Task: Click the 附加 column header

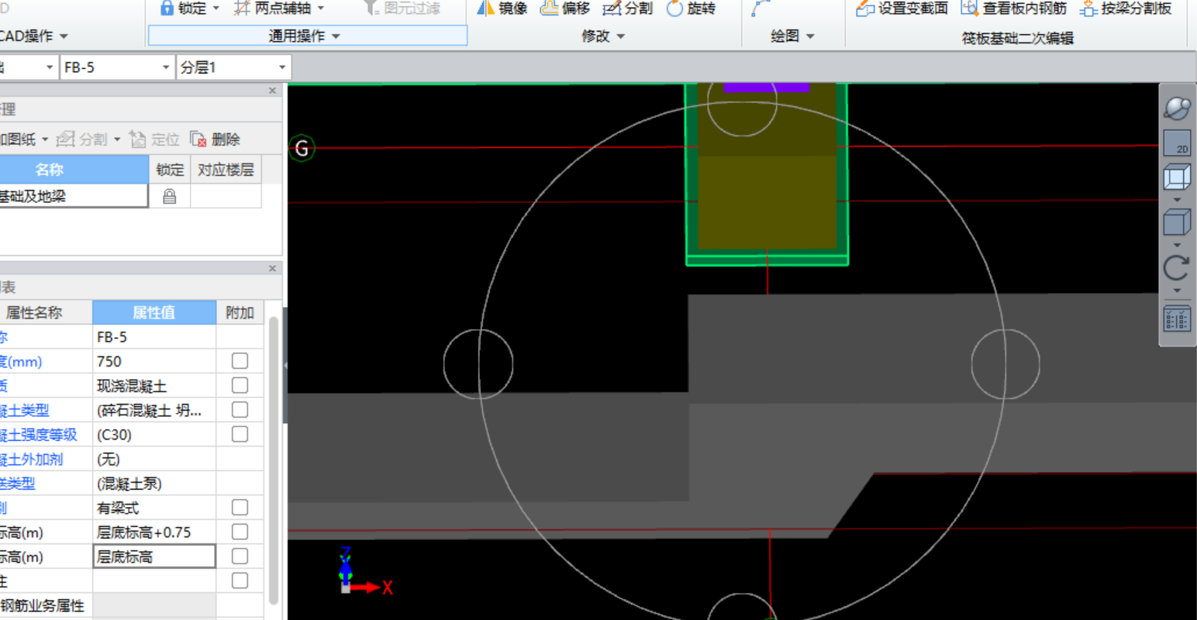Action: click(240, 313)
